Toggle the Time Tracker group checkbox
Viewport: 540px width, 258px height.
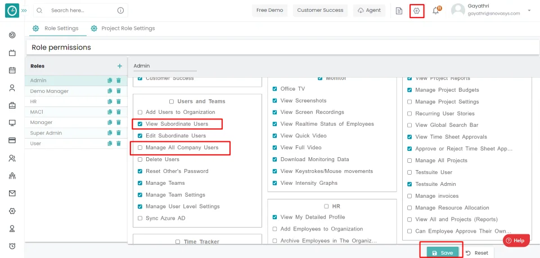point(178,242)
